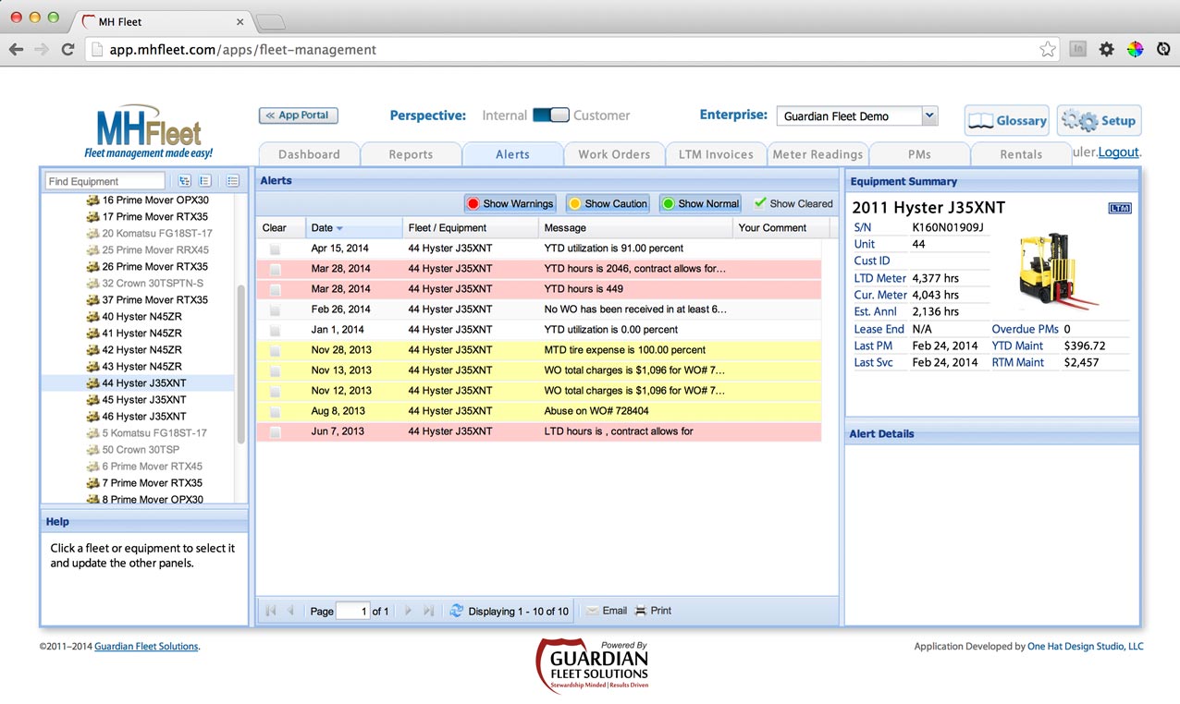Image resolution: width=1180 pixels, height=704 pixels.
Task: Click the browser back arrow
Action: coord(16,50)
